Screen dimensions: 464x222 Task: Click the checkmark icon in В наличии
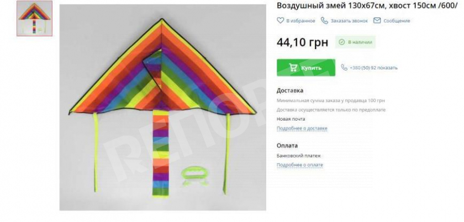tap(342, 42)
